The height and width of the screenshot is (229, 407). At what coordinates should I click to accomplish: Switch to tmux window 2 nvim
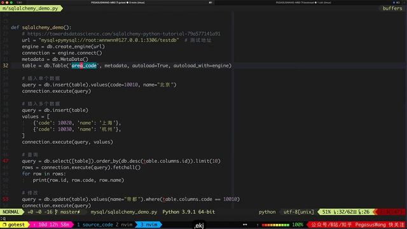(124, 225)
